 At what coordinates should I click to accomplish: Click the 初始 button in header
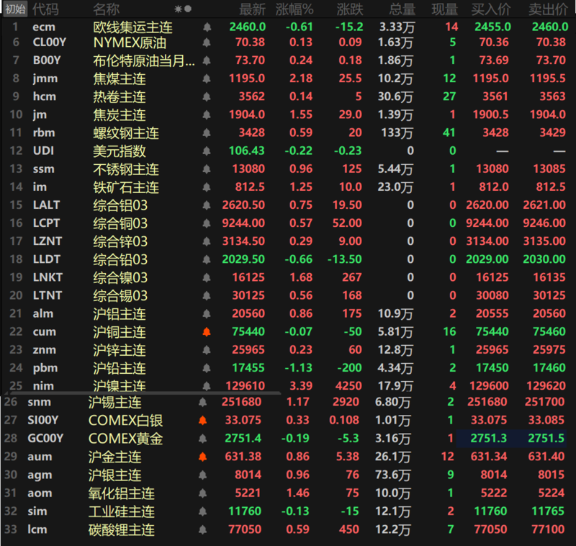15,9
